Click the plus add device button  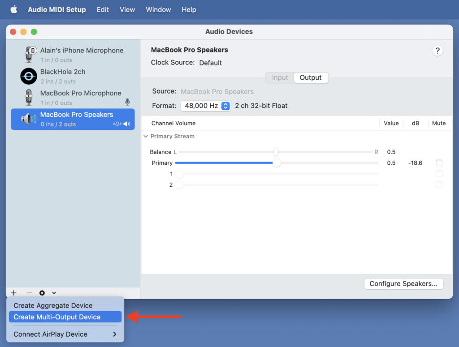pyautogui.click(x=14, y=293)
